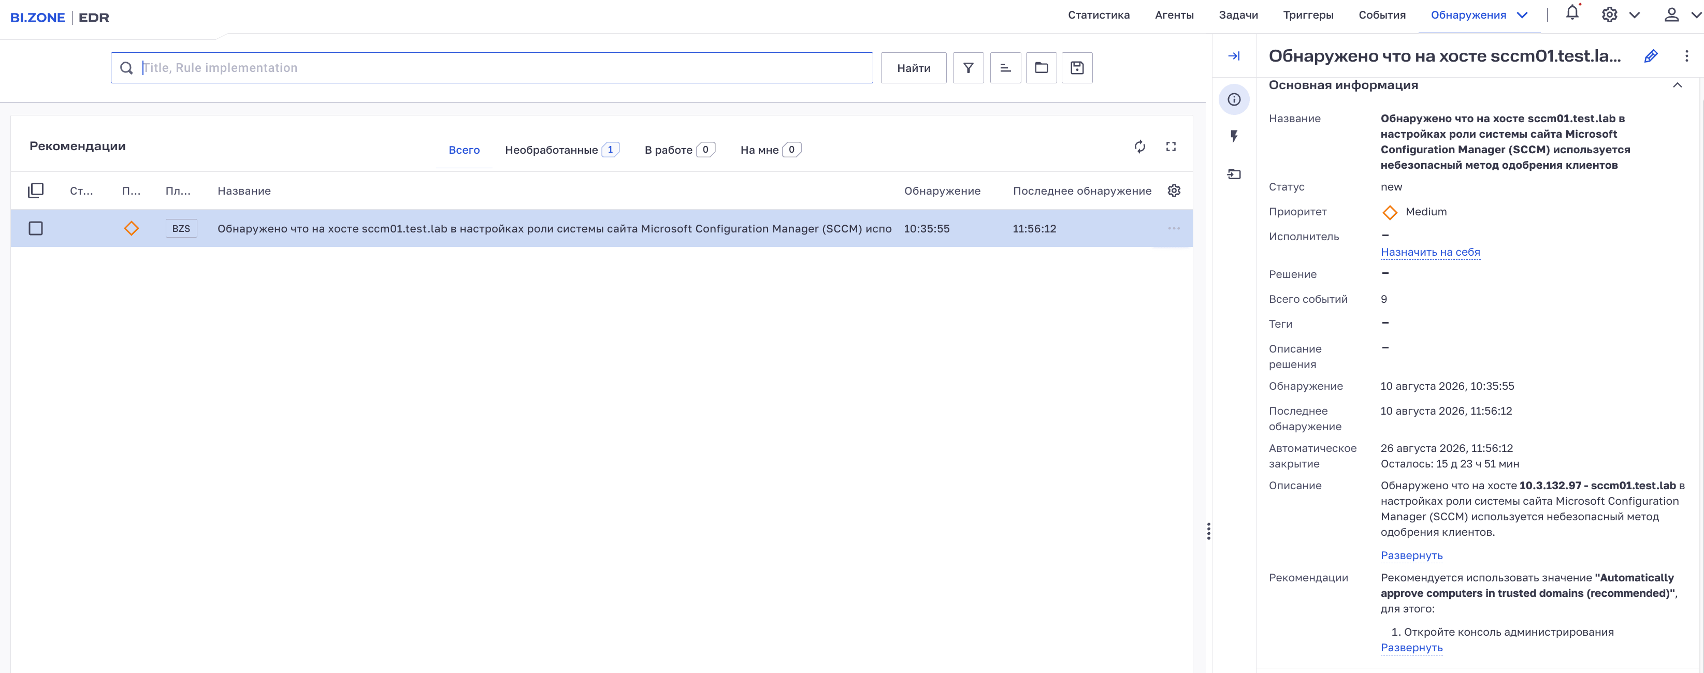Open the filter funnel icon
The image size is (1704, 673).
968,67
